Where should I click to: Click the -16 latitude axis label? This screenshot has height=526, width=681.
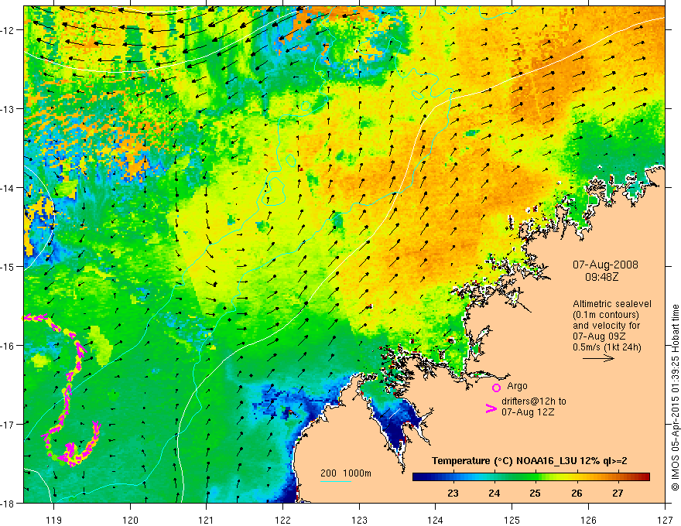coord(8,346)
